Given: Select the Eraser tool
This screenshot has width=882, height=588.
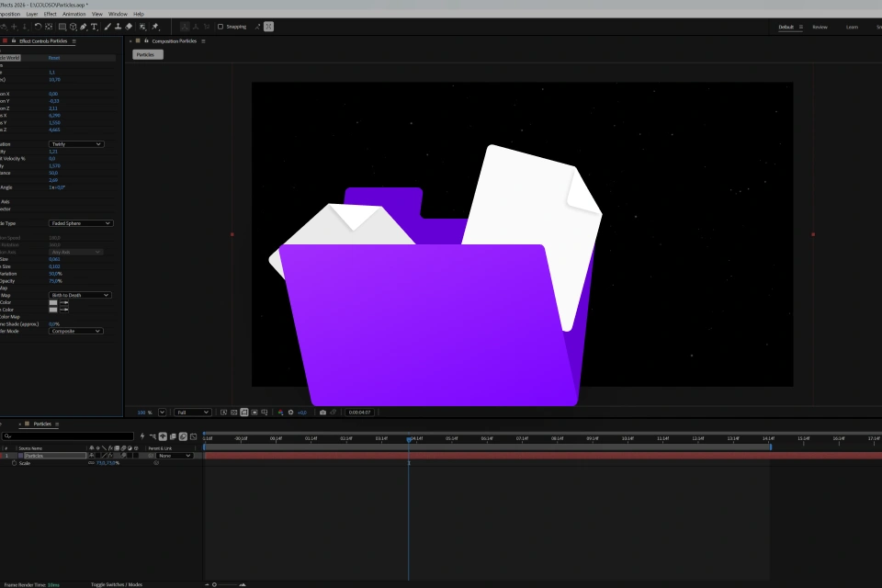Looking at the screenshot, I should (129, 27).
